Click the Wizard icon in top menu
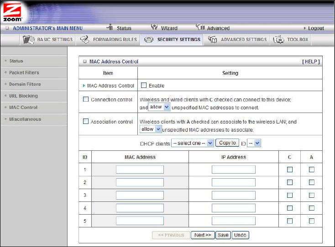 (x=154, y=27)
